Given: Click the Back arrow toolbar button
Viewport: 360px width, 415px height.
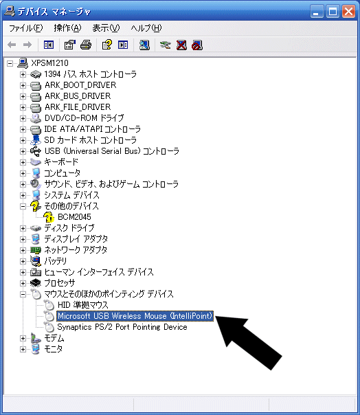Looking at the screenshot, I should [12, 45].
